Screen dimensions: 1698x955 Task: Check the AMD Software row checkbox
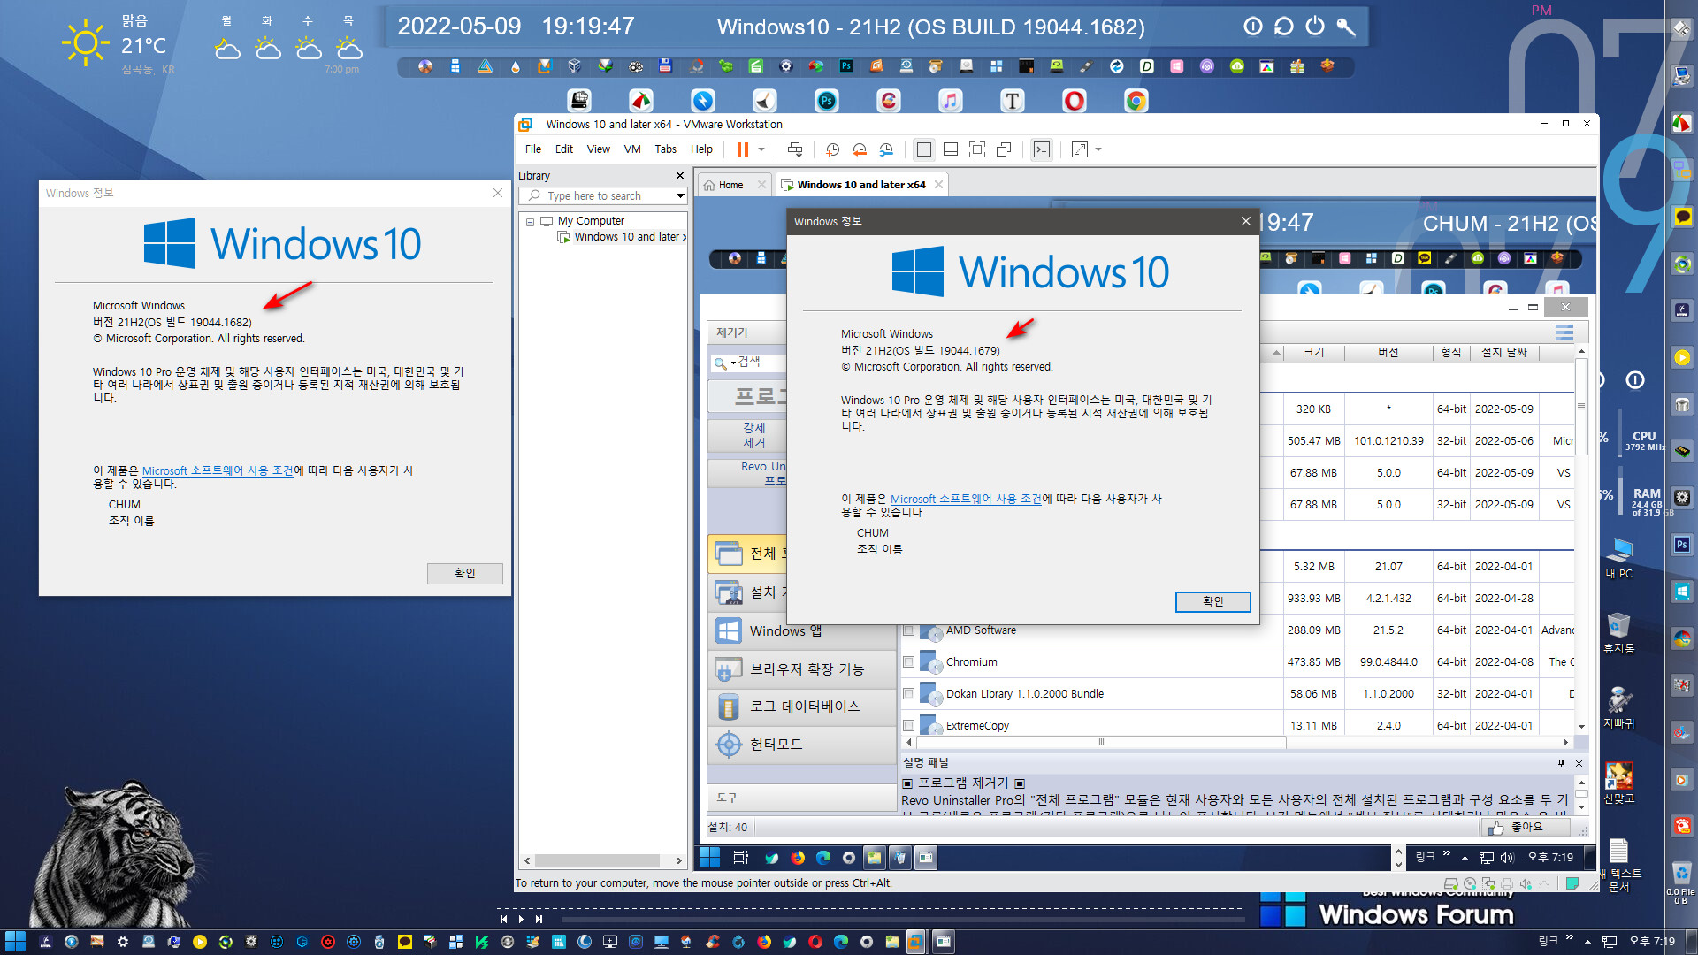908,630
